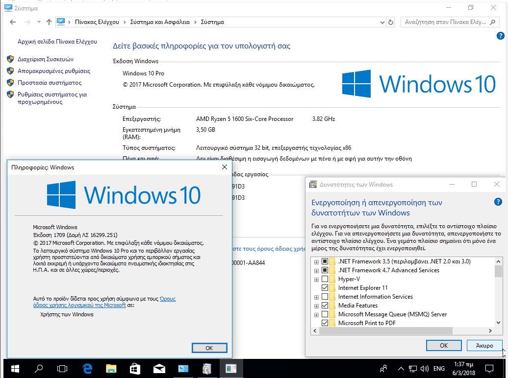Select Σύστημα breadcrumb in address bar

[212, 22]
